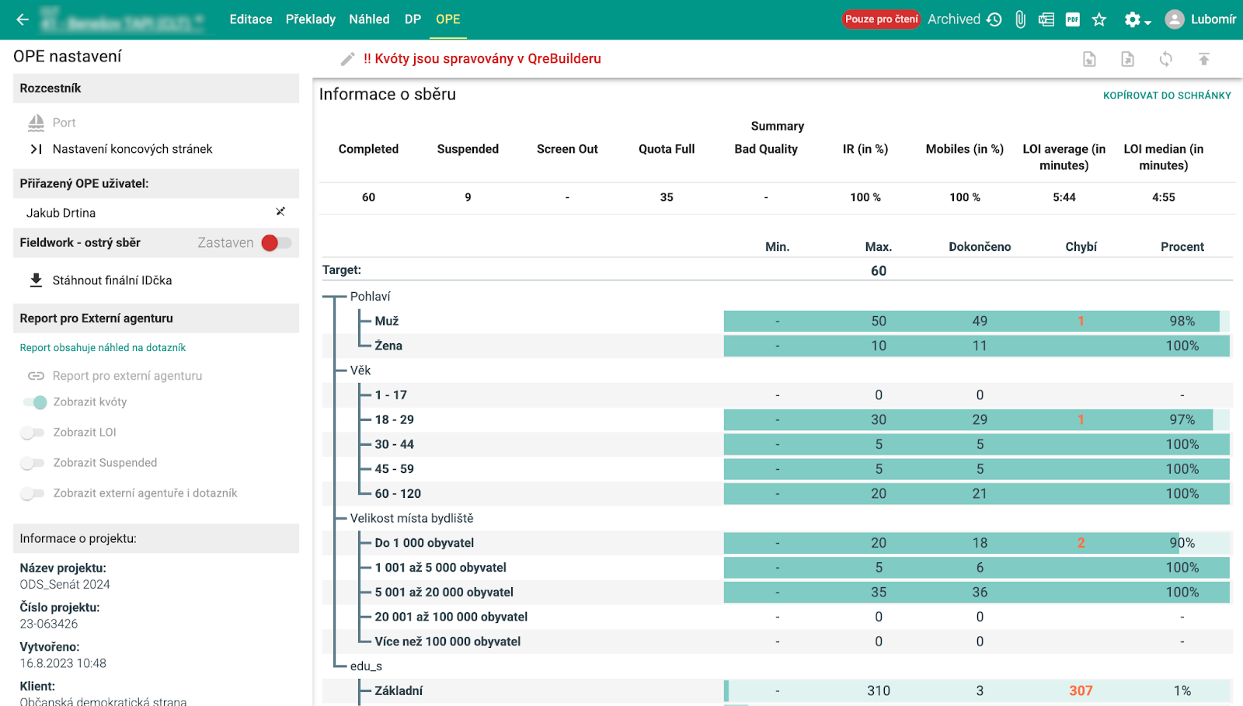The height and width of the screenshot is (706, 1243).
Task: Click Kopírovat do schránky
Action: pos(1167,96)
